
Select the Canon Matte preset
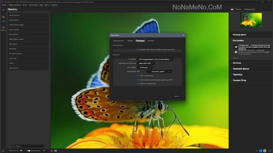click(28, 20)
